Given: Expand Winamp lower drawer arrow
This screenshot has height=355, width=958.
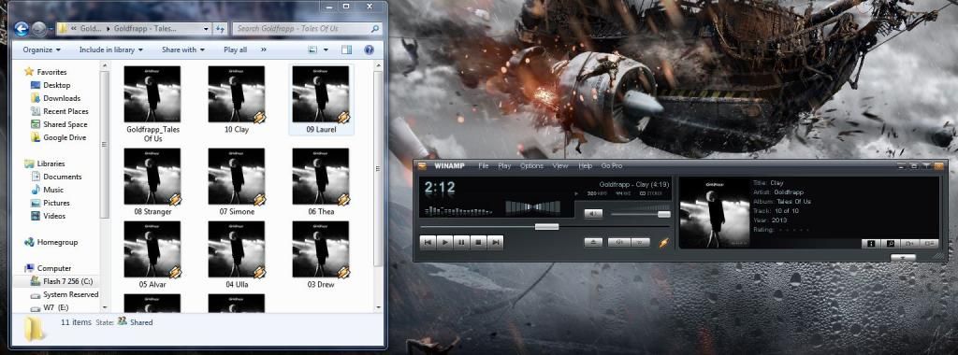Looking at the screenshot, I should point(903,257).
